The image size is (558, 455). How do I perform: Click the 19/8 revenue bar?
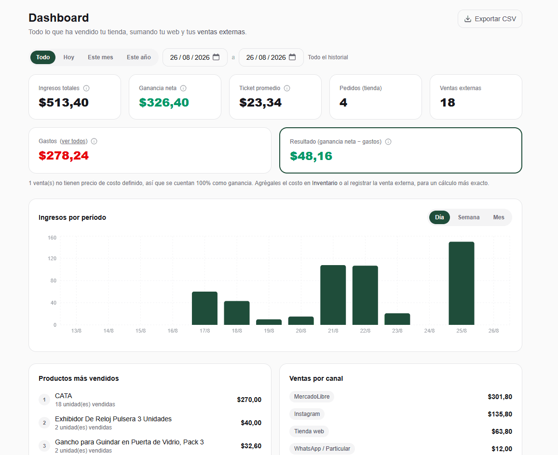(269, 322)
